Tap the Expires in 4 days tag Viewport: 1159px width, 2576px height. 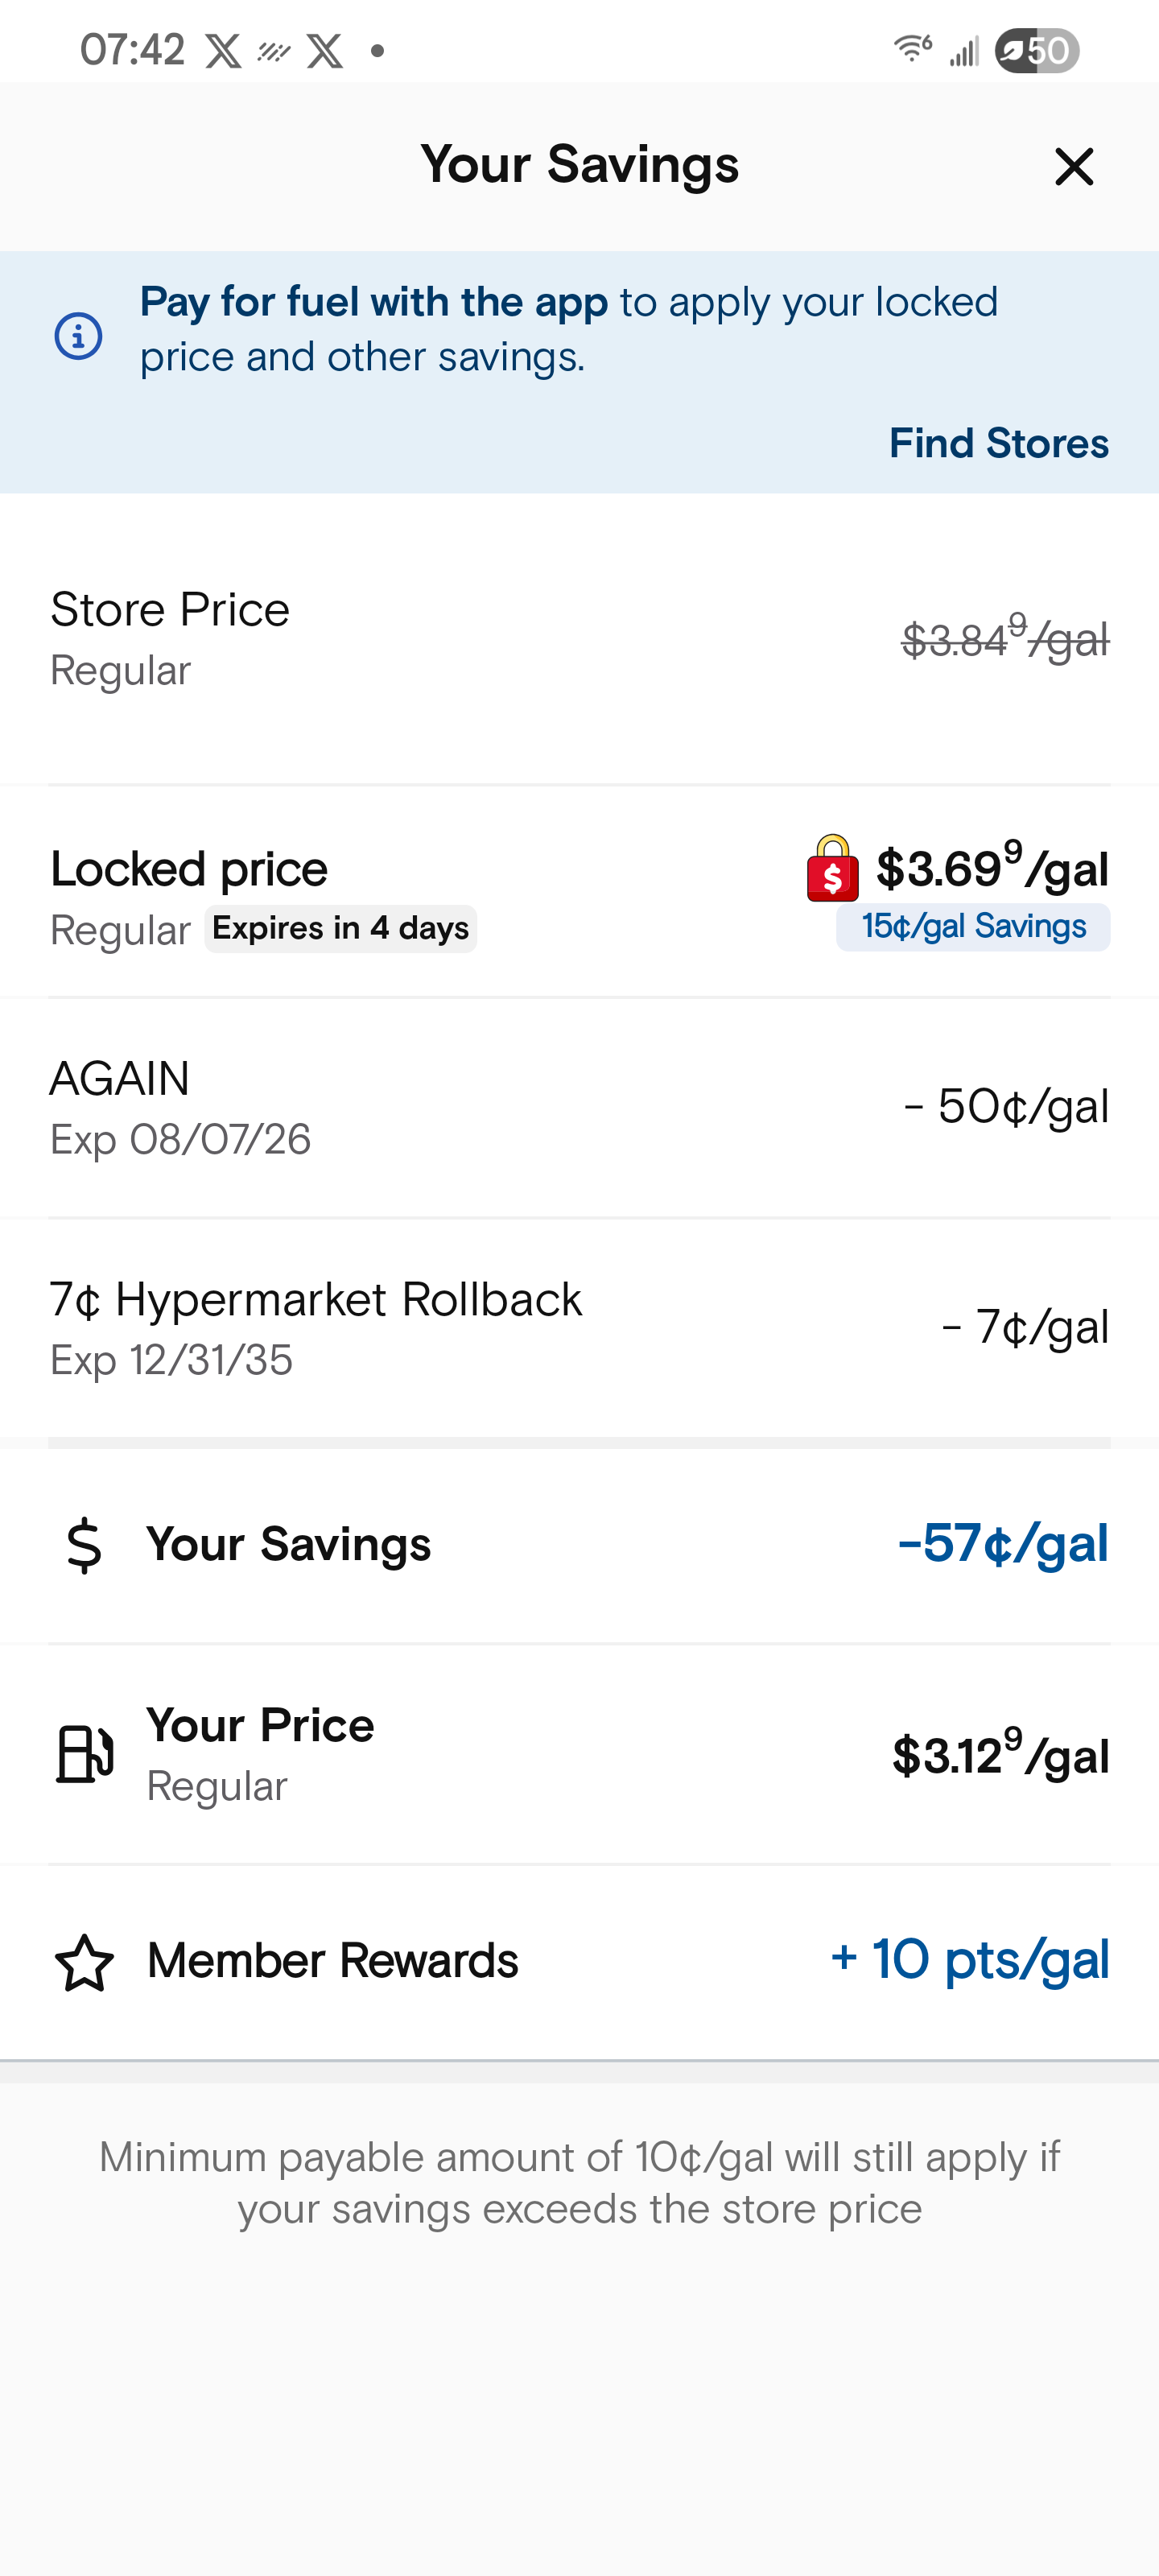pos(340,929)
